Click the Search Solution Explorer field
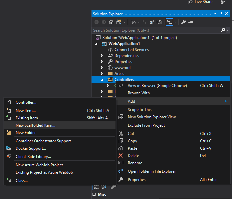Image resolution: width=234 pixels, height=199 pixels. [x=156, y=30]
